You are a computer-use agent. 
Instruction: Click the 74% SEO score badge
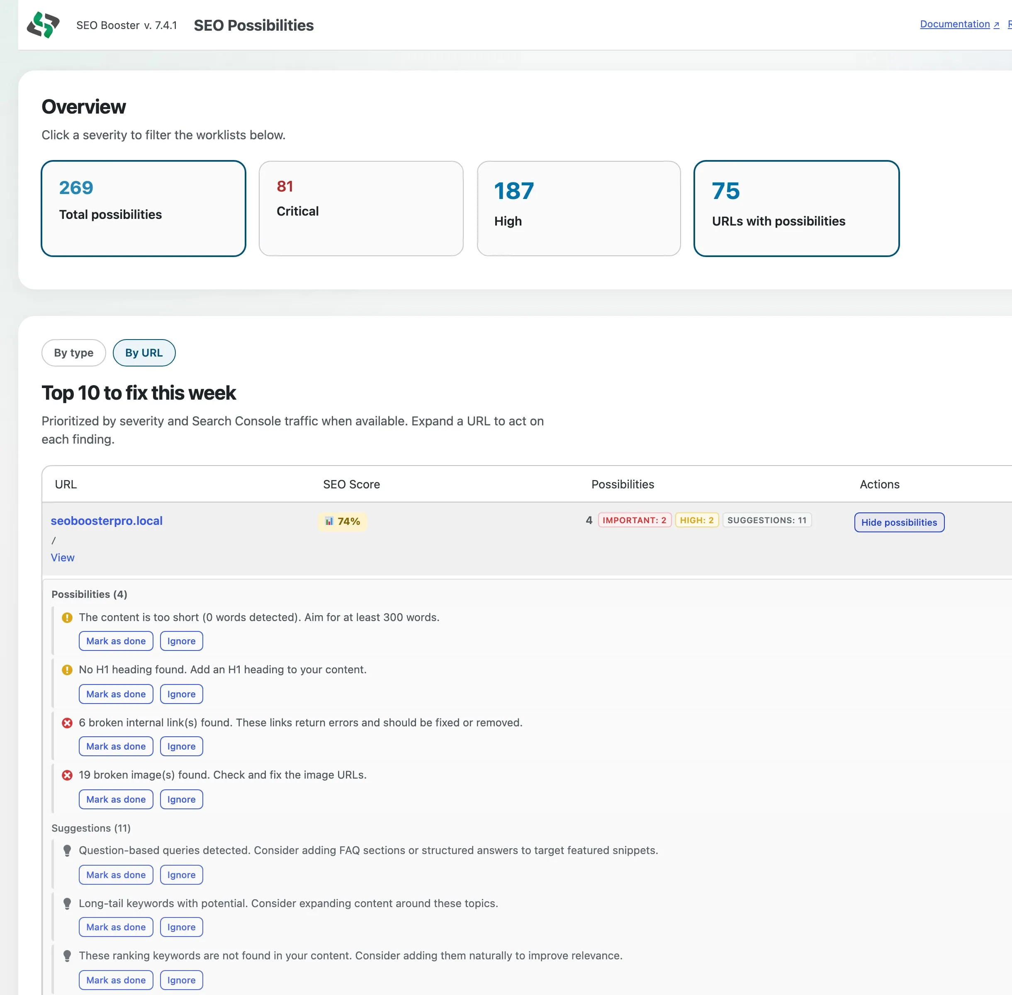(343, 521)
